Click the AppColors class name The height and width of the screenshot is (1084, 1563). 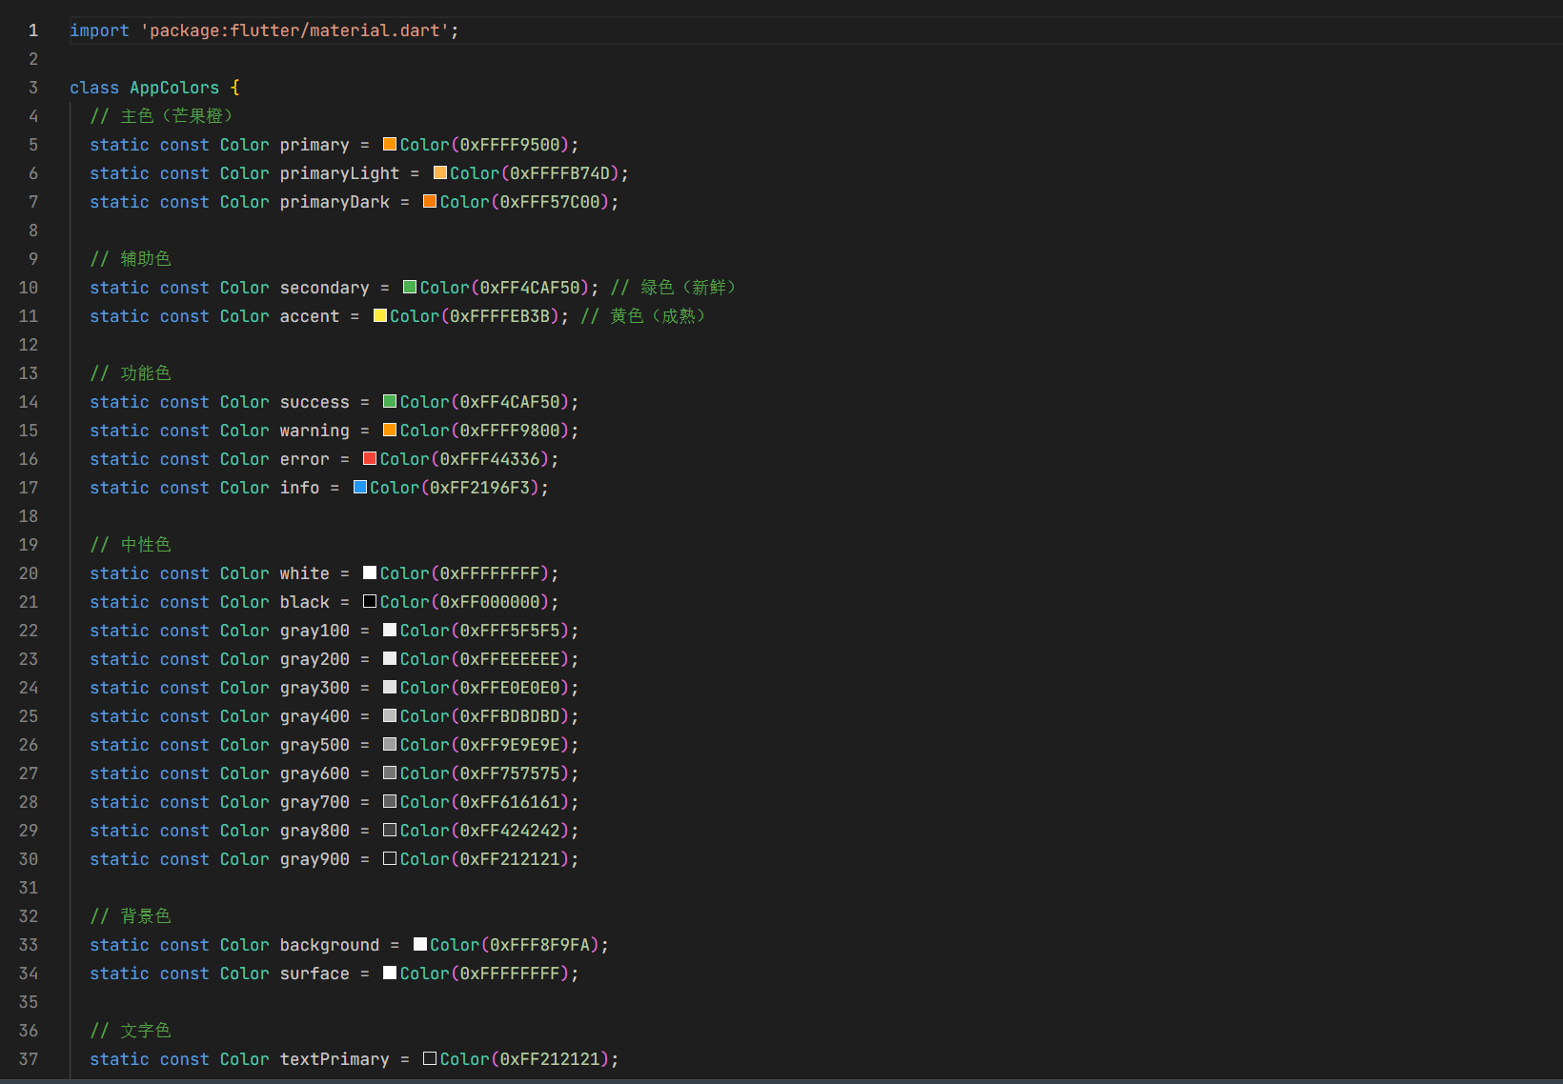point(174,88)
